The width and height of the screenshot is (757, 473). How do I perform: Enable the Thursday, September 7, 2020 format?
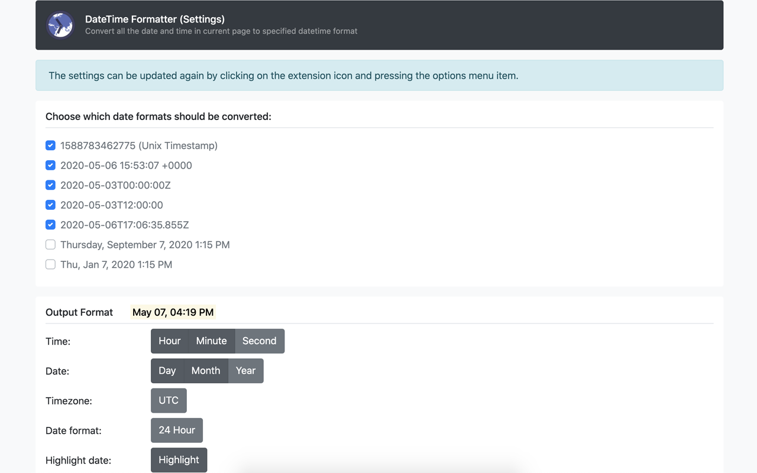[50, 245]
